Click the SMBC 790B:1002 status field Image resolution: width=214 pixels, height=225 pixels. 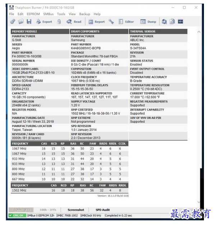pos(67,215)
